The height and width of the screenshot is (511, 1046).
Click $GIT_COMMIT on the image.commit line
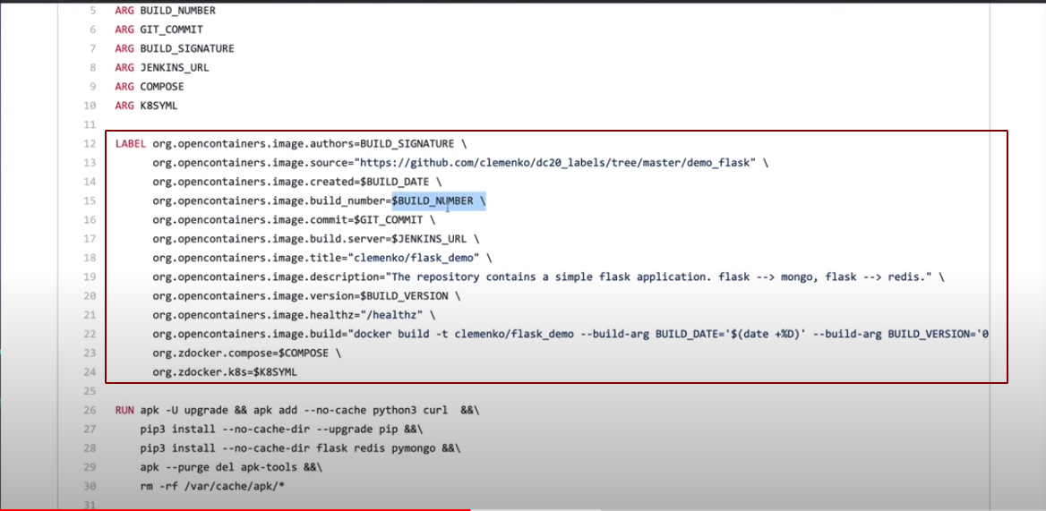point(389,220)
